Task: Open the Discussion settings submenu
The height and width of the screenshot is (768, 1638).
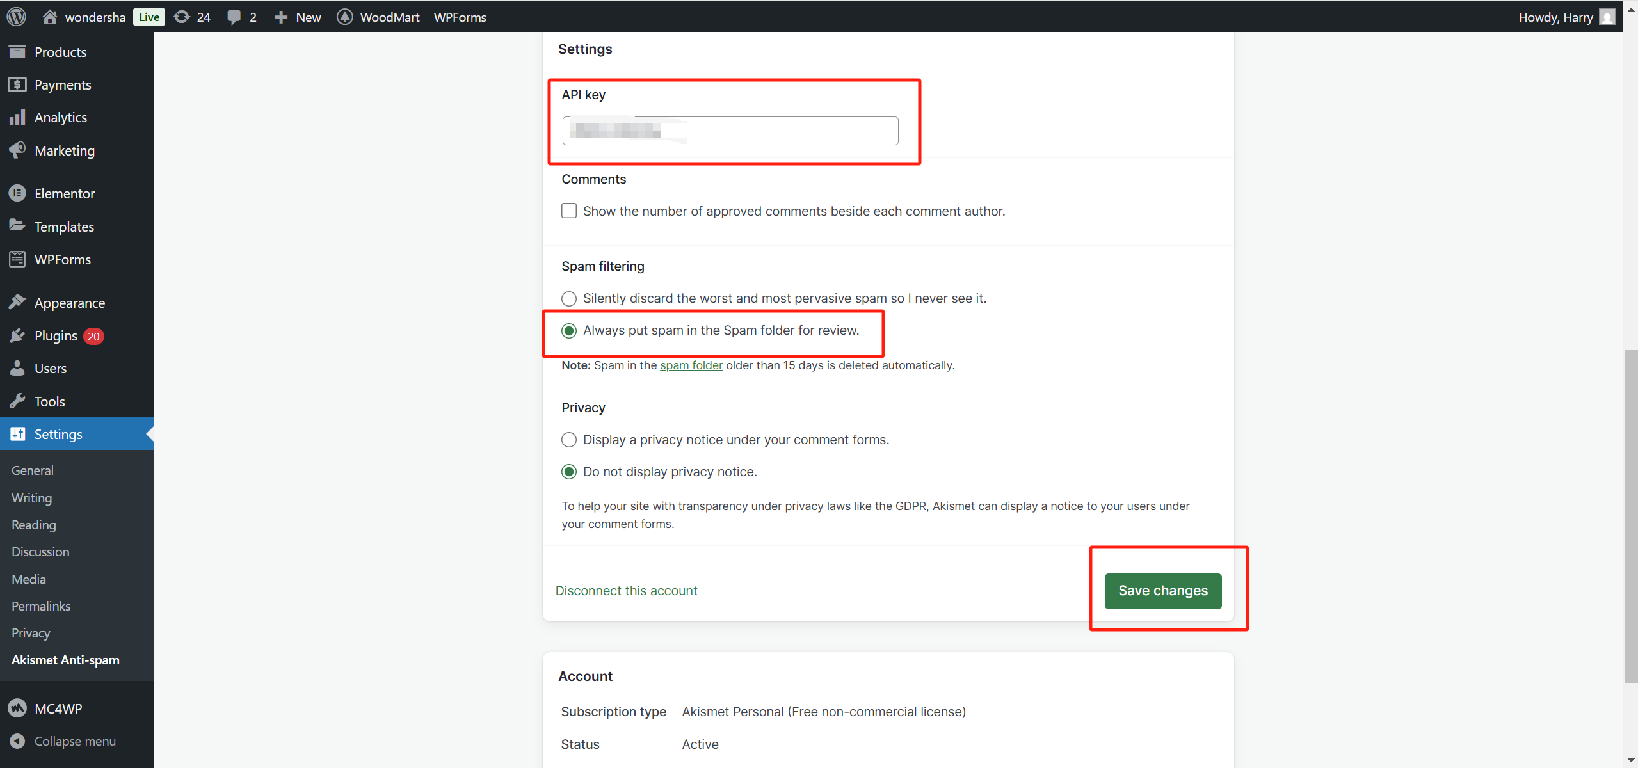Action: [x=40, y=552]
